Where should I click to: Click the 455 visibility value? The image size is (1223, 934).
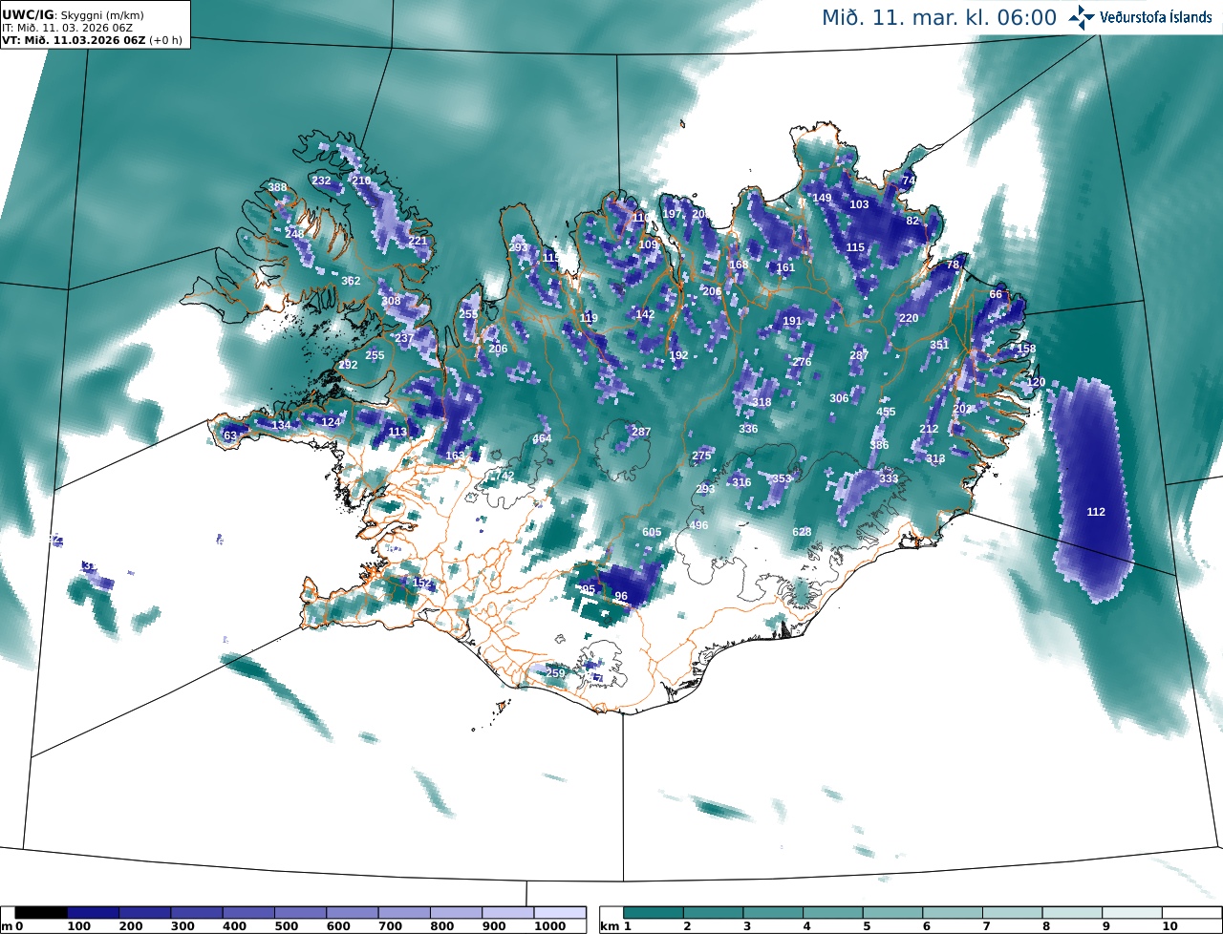886,412
